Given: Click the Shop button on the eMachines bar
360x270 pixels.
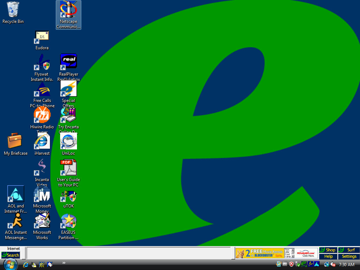Looking at the screenshot, I should 328,250.
